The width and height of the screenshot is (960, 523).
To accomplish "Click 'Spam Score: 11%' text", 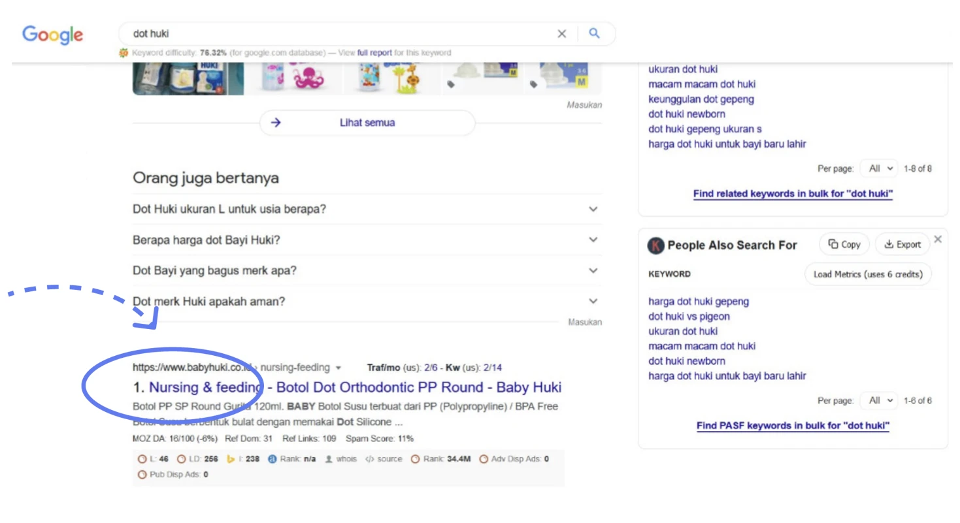I will pyautogui.click(x=380, y=438).
